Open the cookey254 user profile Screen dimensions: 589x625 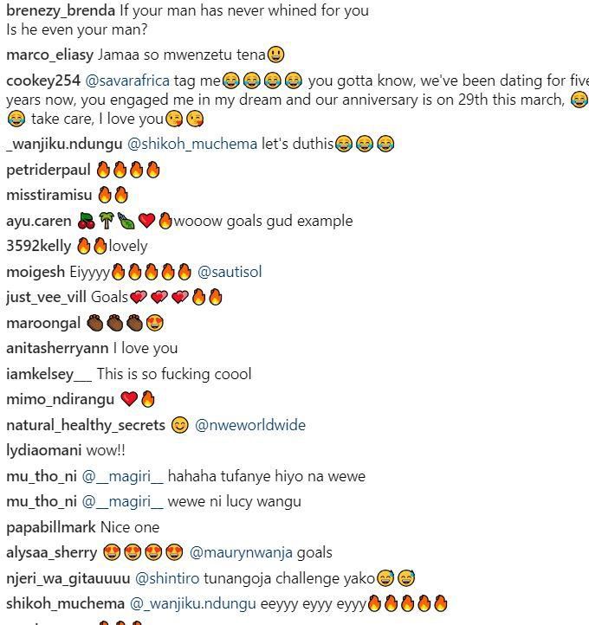pyautogui.click(x=43, y=81)
